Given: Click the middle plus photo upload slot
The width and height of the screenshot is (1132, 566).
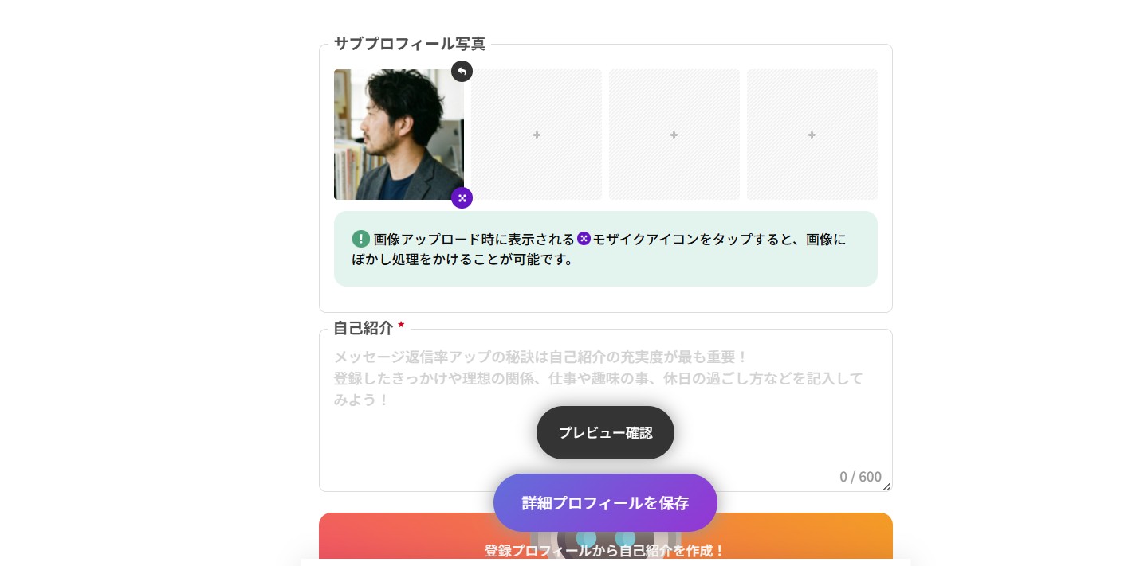Looking at the screenshot, I should [674, 135].
